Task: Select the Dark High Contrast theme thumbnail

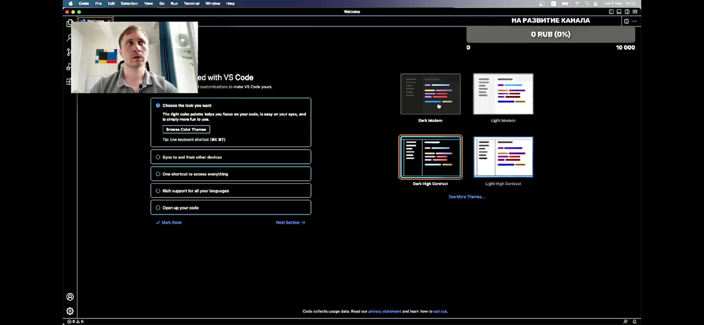Action: [x=431, y=157]
